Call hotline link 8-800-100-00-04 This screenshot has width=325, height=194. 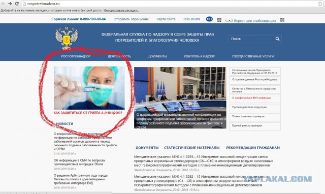pyautogui.click(x=79, y=19)
